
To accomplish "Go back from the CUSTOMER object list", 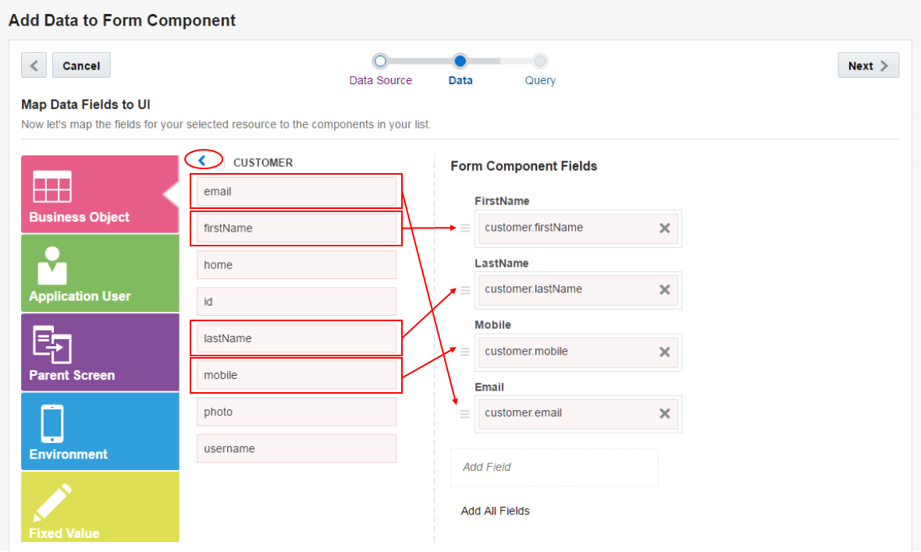I will point(202,161).
